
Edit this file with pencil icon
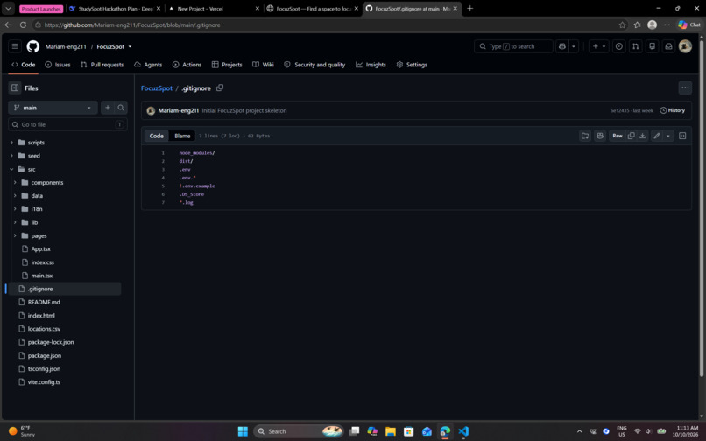pos(657,136)
